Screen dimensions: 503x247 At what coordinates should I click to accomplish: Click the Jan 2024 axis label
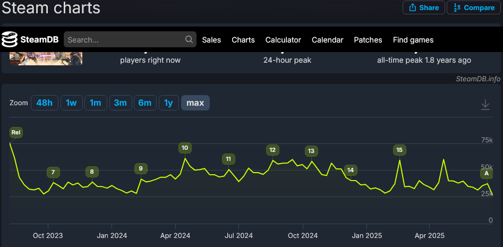click(112, 236)
